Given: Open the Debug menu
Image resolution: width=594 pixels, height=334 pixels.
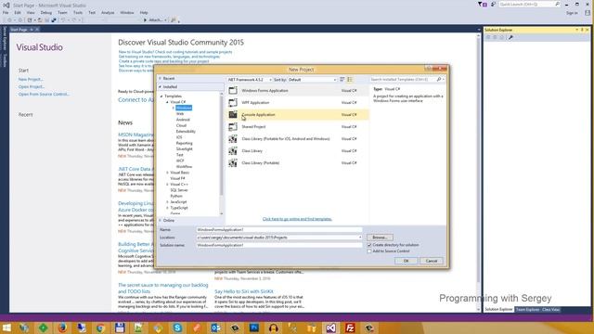Looking at the screenshot, I should pos(45,12).
